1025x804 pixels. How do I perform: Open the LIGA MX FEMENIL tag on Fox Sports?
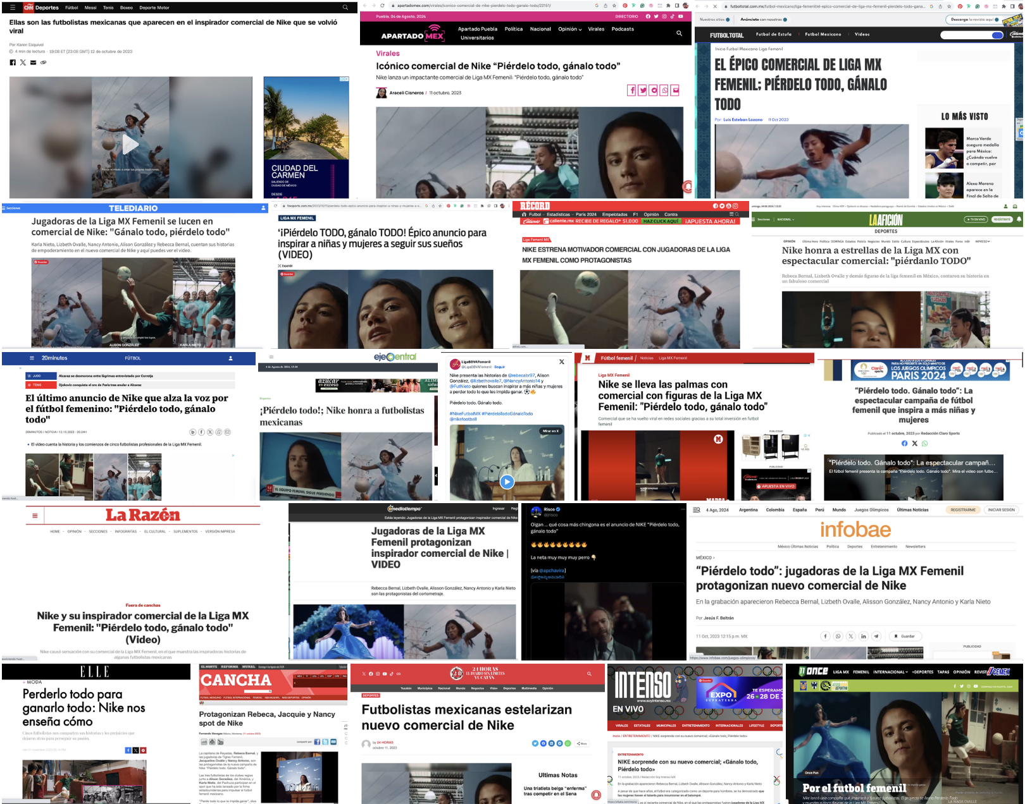click(x=297, y=218)
